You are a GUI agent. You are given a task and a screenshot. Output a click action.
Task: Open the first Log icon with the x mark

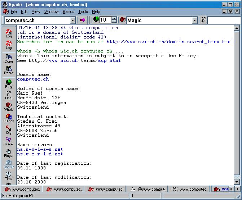point(9,33)
